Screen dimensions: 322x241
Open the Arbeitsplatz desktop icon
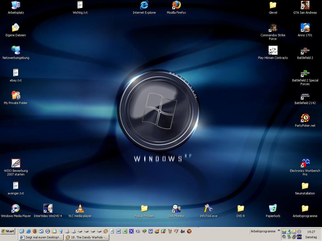click(16, 8)
